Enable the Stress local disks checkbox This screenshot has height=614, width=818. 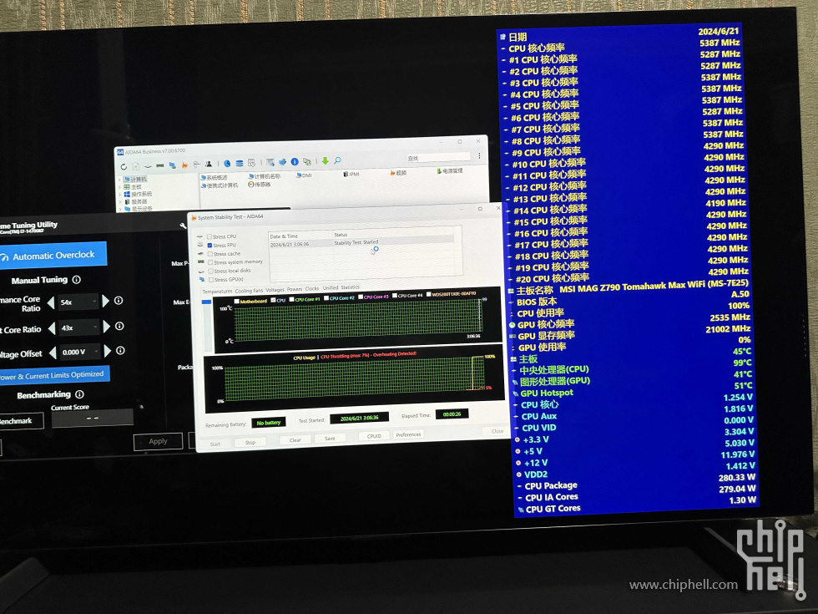click(210, 271)
